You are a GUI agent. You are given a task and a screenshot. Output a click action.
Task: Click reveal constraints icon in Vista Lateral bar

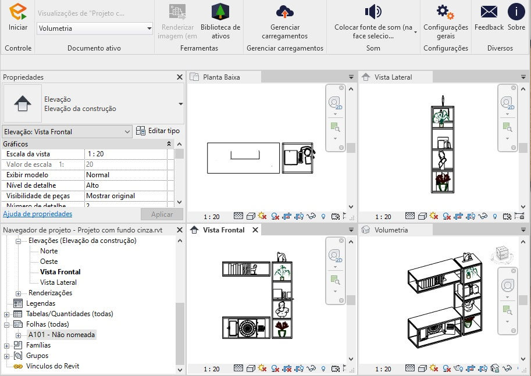(x=519, y=216)
